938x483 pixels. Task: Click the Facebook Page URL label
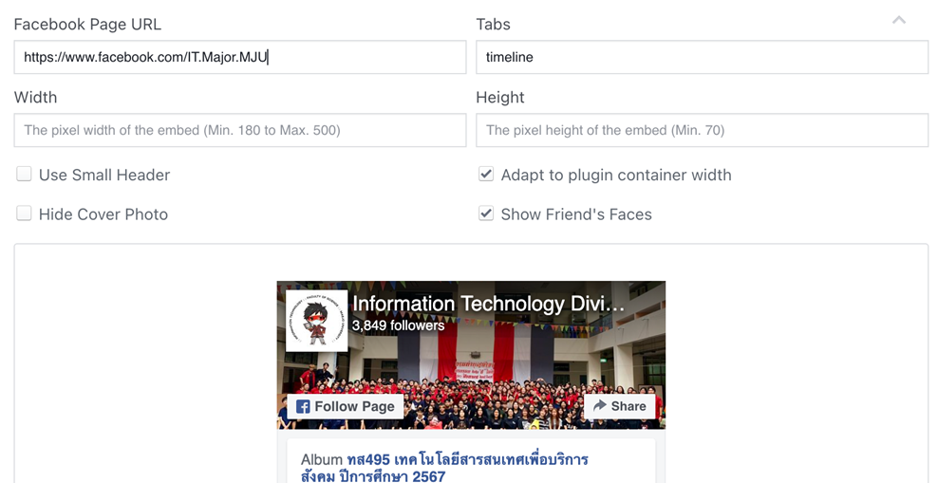coord(87,25)
